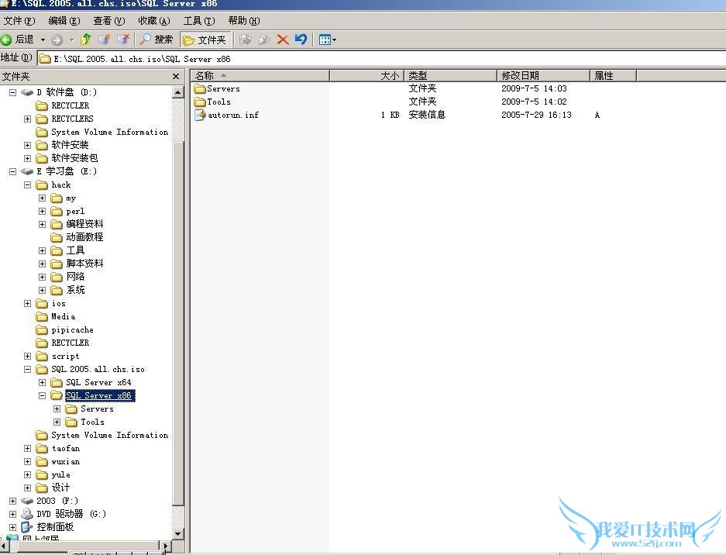Collapse the hack folder node
Viewport: 726px width, 555px height.
click(x=28, y=184)
